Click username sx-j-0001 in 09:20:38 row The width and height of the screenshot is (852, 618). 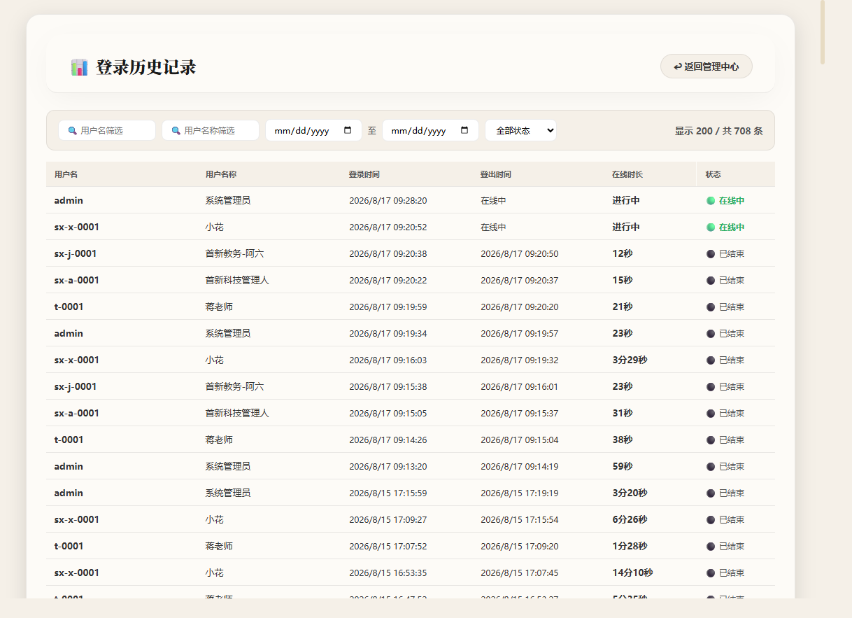click(76, 254)
